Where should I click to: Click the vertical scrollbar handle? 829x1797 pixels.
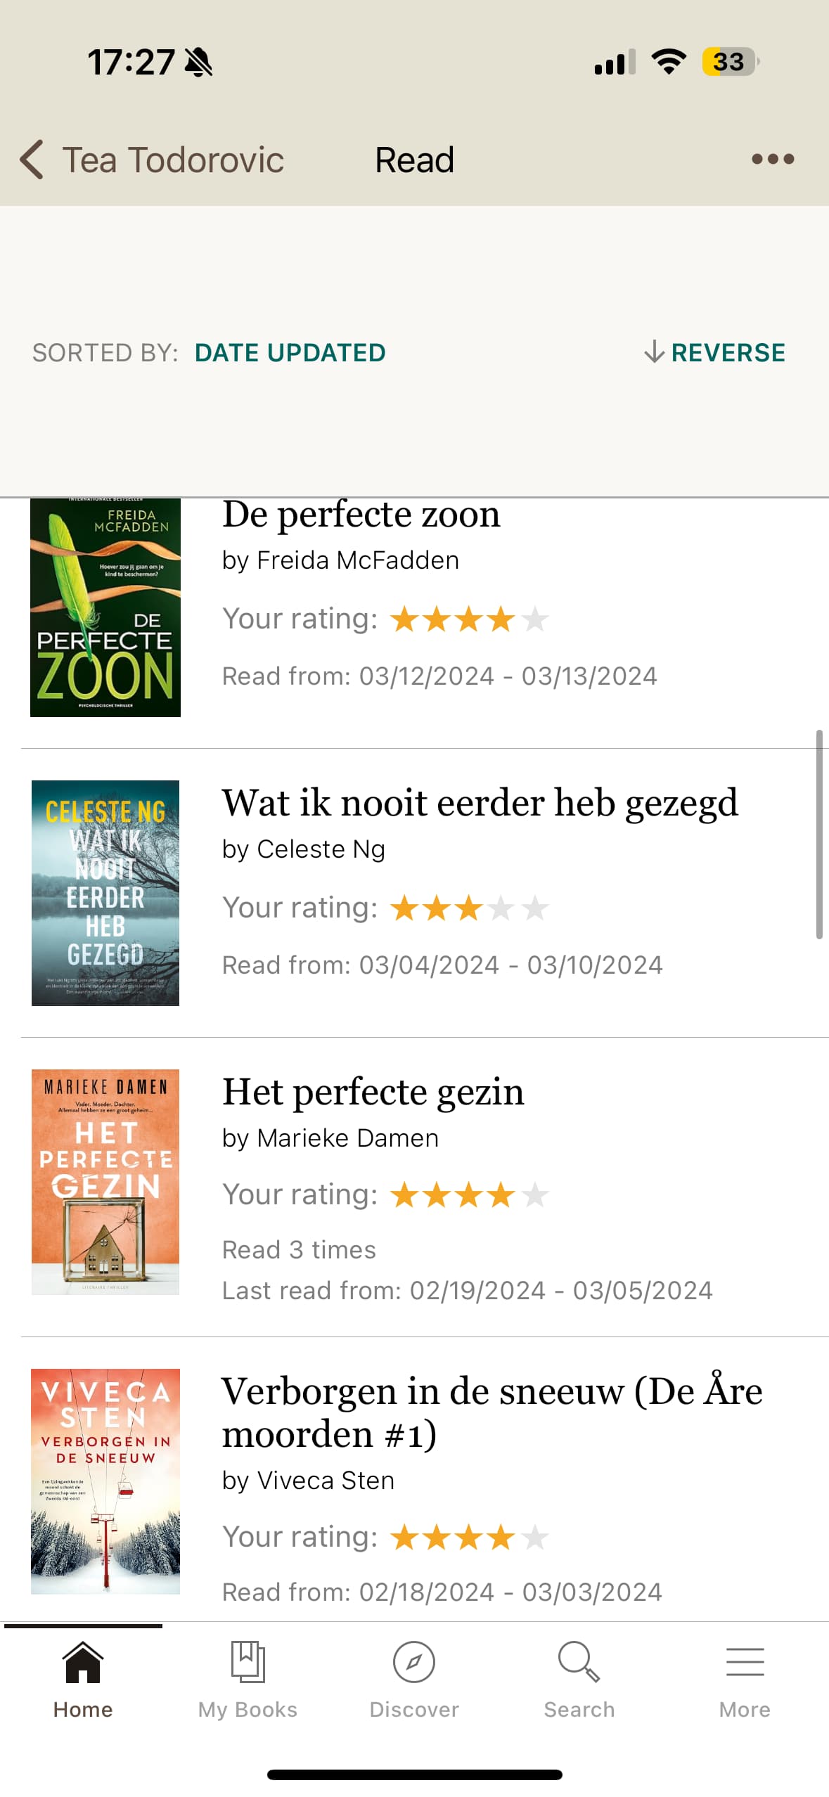click(x=818, y=835)
